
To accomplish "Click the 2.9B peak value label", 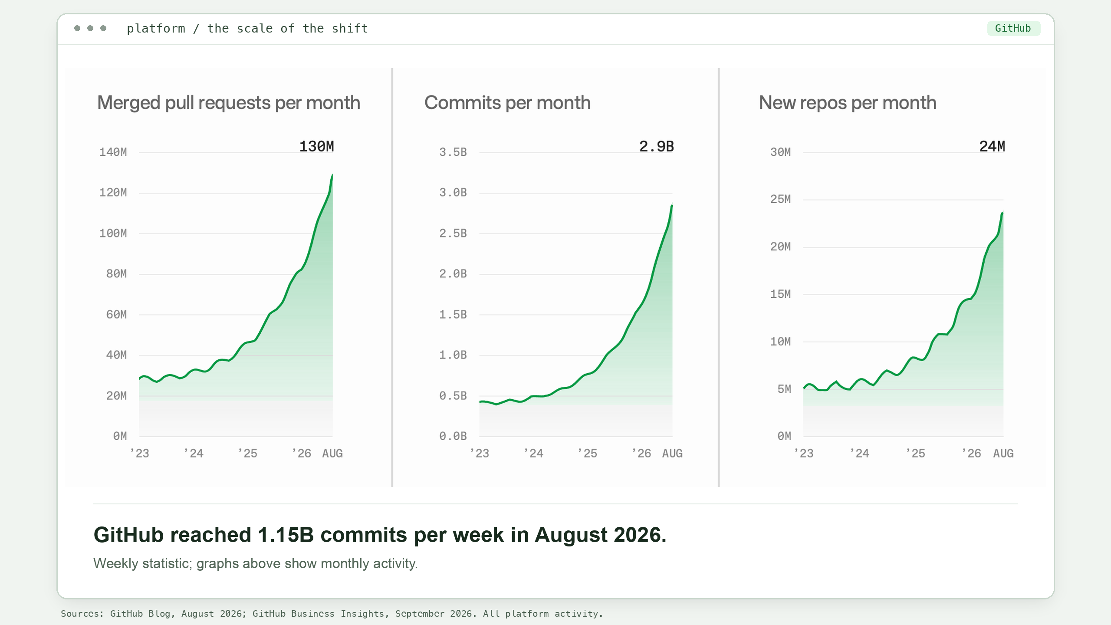I will [656, 147].
